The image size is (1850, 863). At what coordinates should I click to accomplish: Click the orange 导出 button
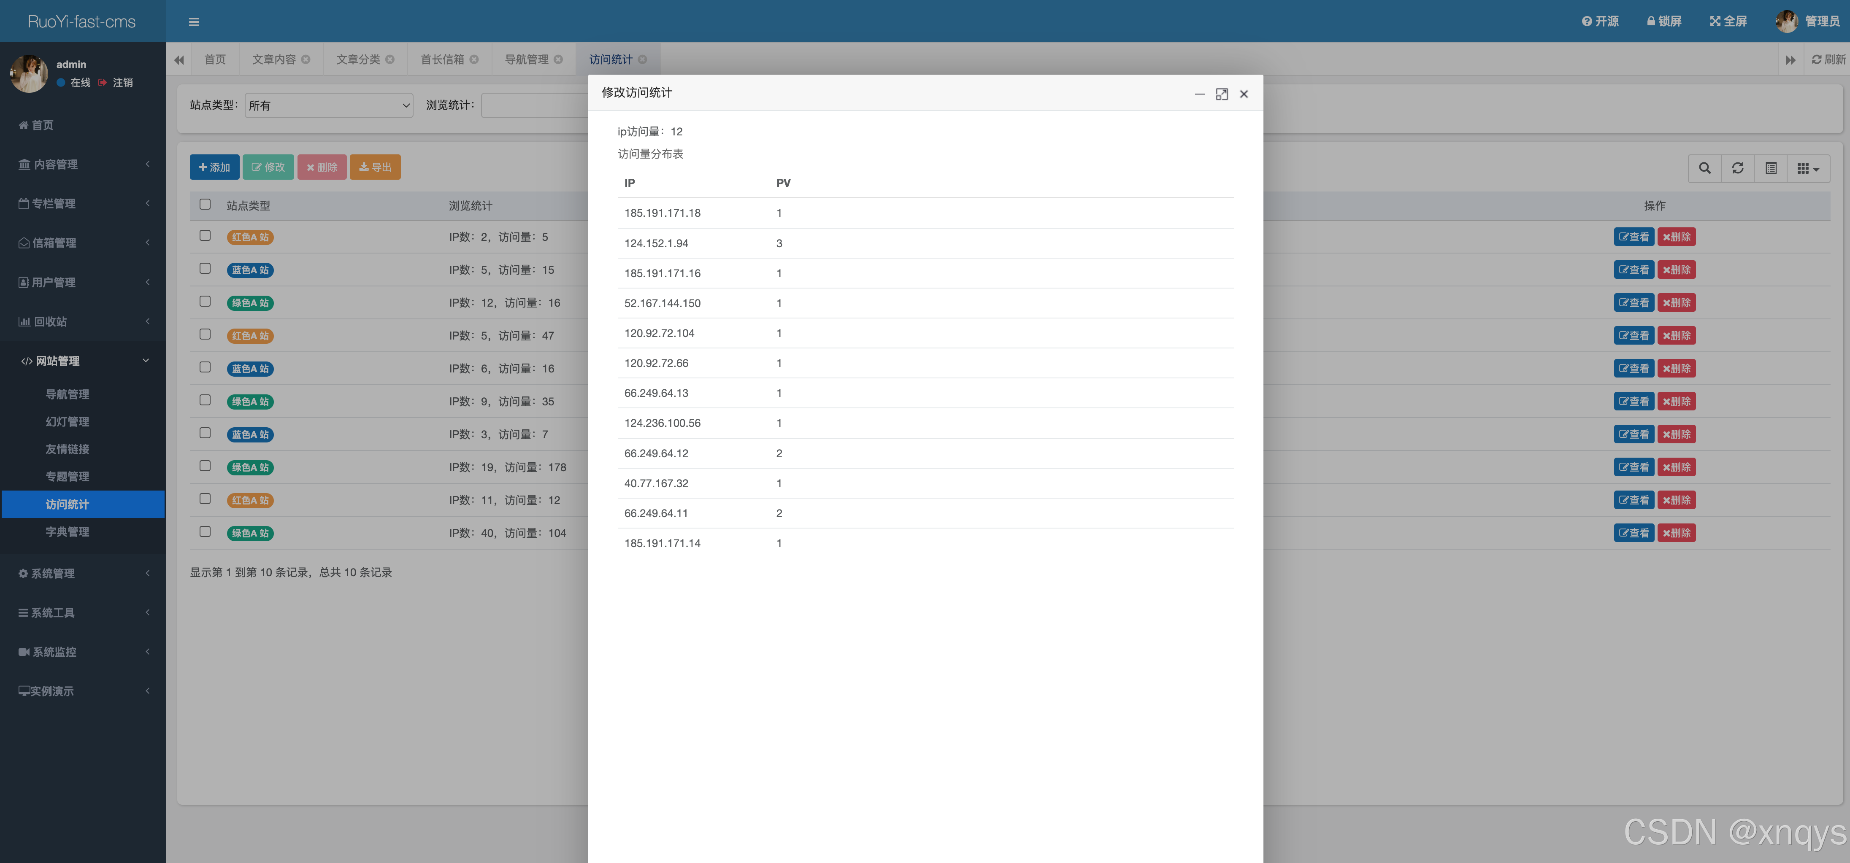375,167
